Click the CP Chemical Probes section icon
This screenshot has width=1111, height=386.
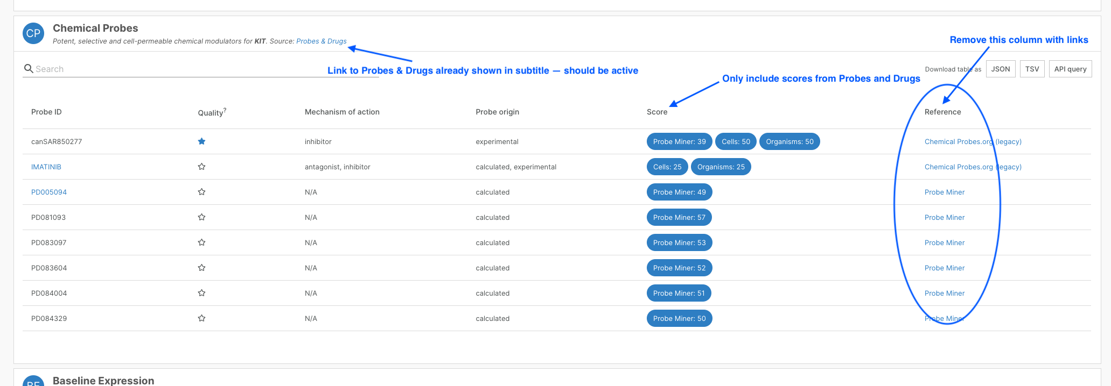coord(33,33)
